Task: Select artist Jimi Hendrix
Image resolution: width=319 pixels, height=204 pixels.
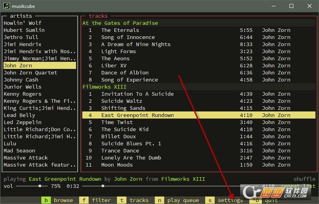Action: click(40, 45)
